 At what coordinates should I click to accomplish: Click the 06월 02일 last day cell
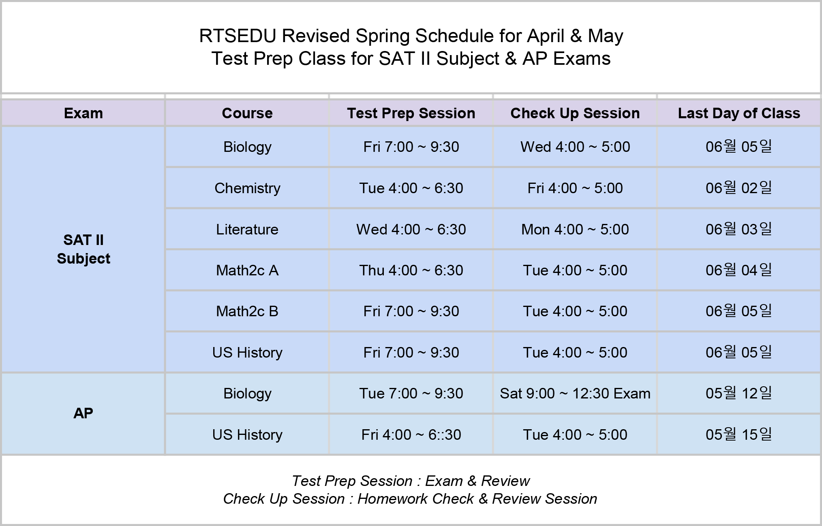point(739,188)
